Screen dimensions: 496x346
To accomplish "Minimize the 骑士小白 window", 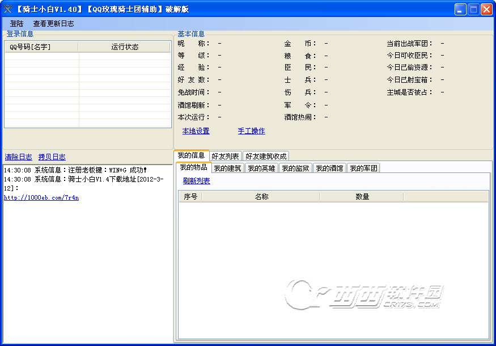I will point(460,10).
